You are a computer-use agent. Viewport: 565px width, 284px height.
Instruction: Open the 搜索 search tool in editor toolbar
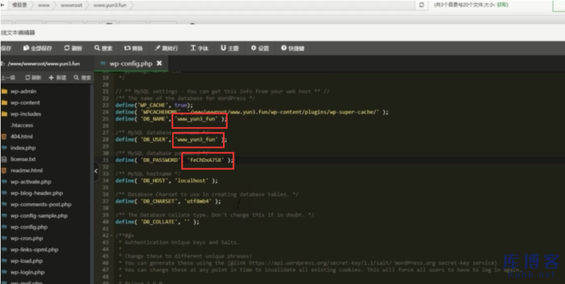click(x=103, y=48)
